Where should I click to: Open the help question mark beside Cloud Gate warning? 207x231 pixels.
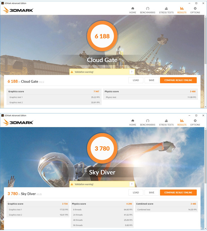coord(132,72)
